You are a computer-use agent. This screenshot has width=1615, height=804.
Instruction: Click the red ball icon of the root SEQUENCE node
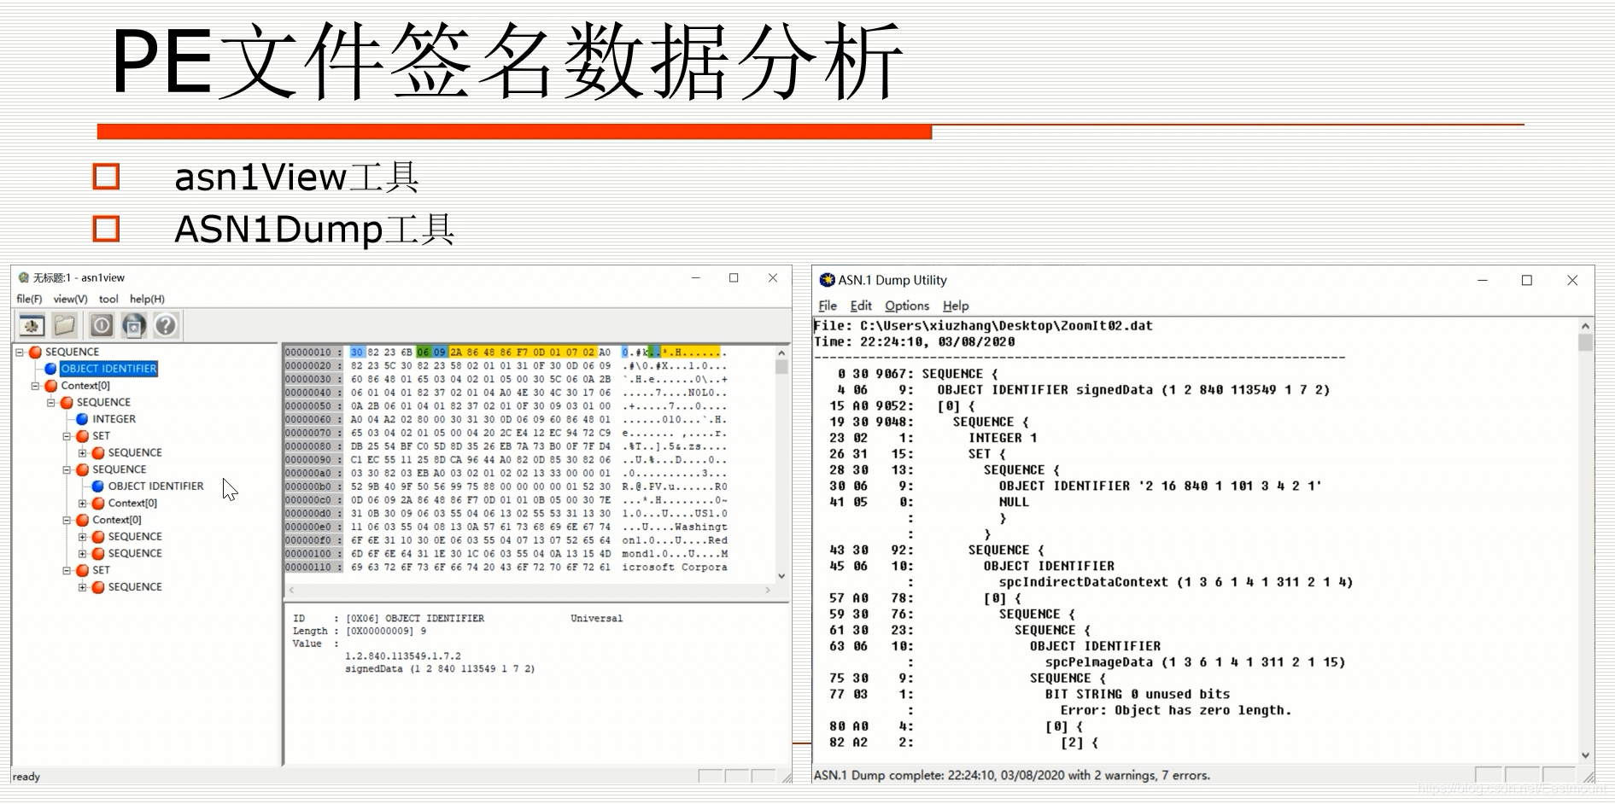(35, 352)
